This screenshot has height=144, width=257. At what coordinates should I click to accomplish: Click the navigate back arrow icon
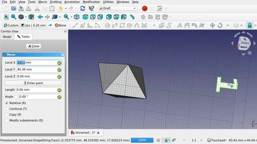tap(40, 17)
